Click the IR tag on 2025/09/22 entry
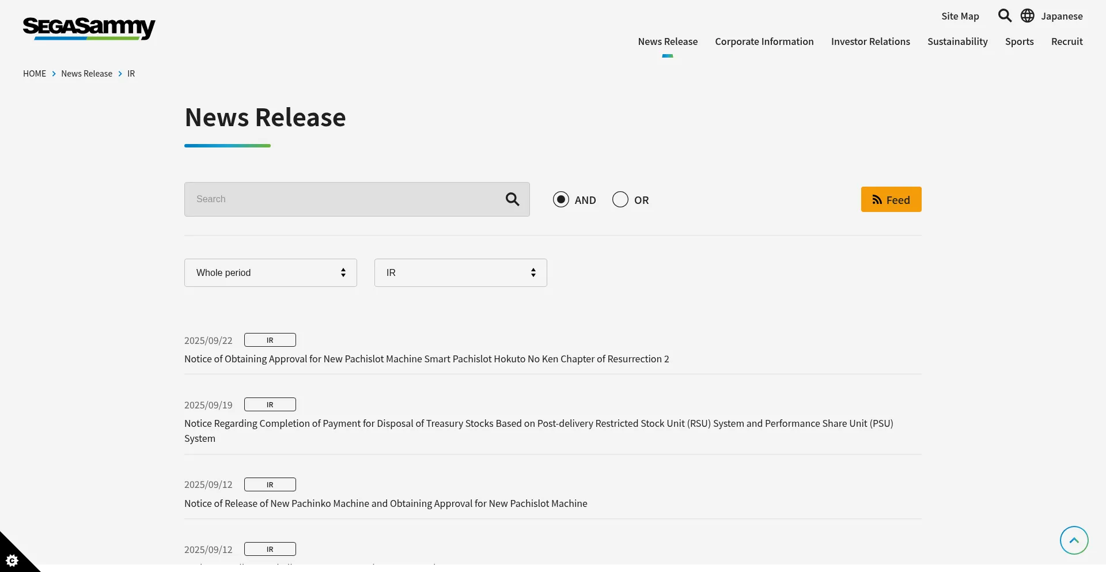1106x572 pixels. [x=270, y=340]
